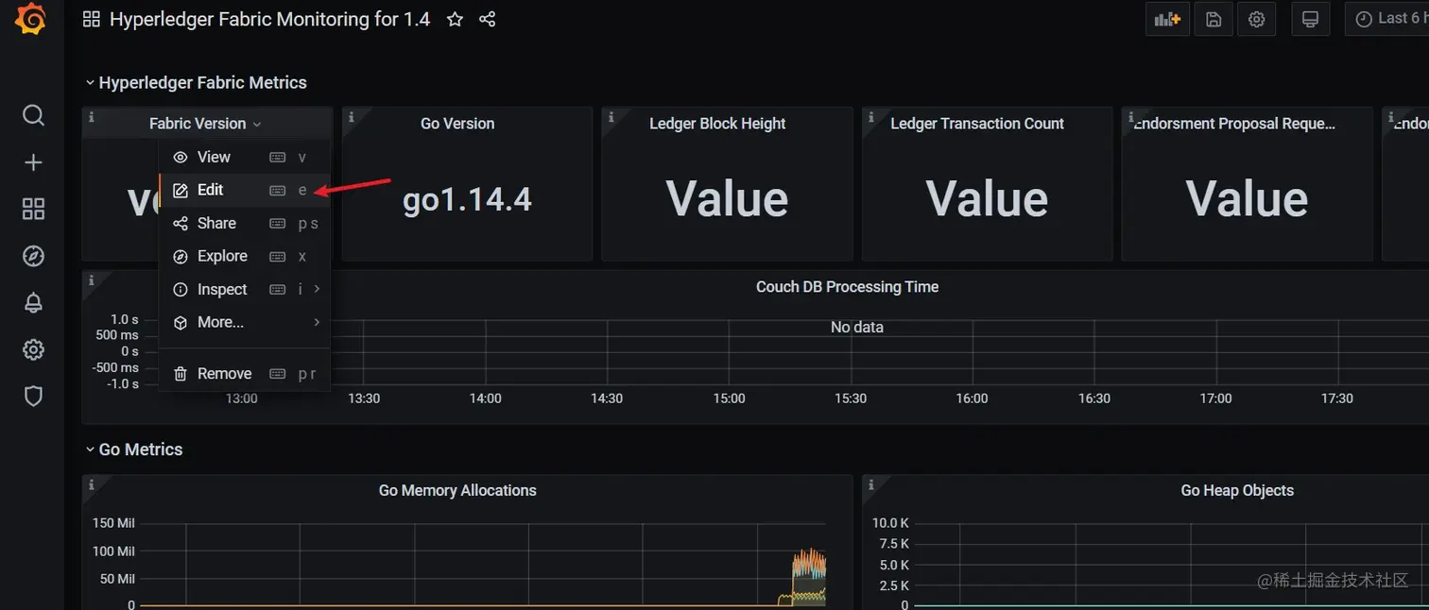Open the More... submenu entry
The width and height of the screenshot is (1429, 610).
pos(245,322)
